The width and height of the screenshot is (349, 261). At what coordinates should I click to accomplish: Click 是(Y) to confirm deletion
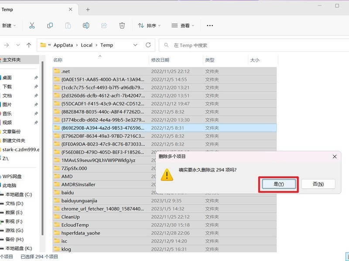[x=279, y=184]
